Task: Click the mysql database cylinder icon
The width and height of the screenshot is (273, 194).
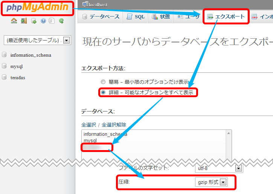Action: tap(4, 66)
